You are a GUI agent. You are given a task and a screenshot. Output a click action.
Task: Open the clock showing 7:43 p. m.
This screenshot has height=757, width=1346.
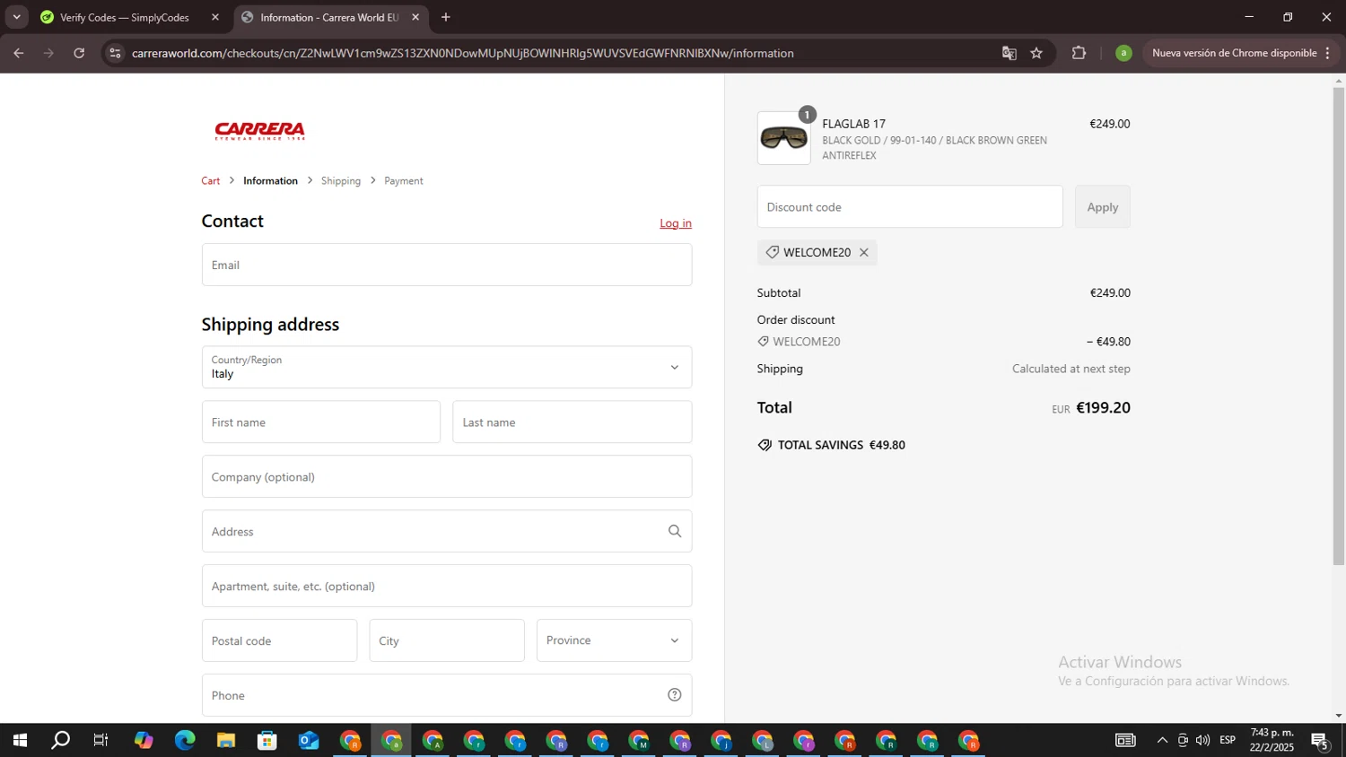[1272, 741]
